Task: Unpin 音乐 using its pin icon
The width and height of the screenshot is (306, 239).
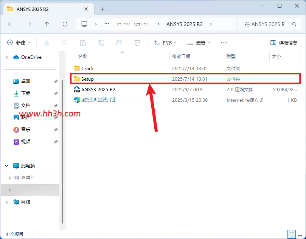Action: tap(56, 130)
